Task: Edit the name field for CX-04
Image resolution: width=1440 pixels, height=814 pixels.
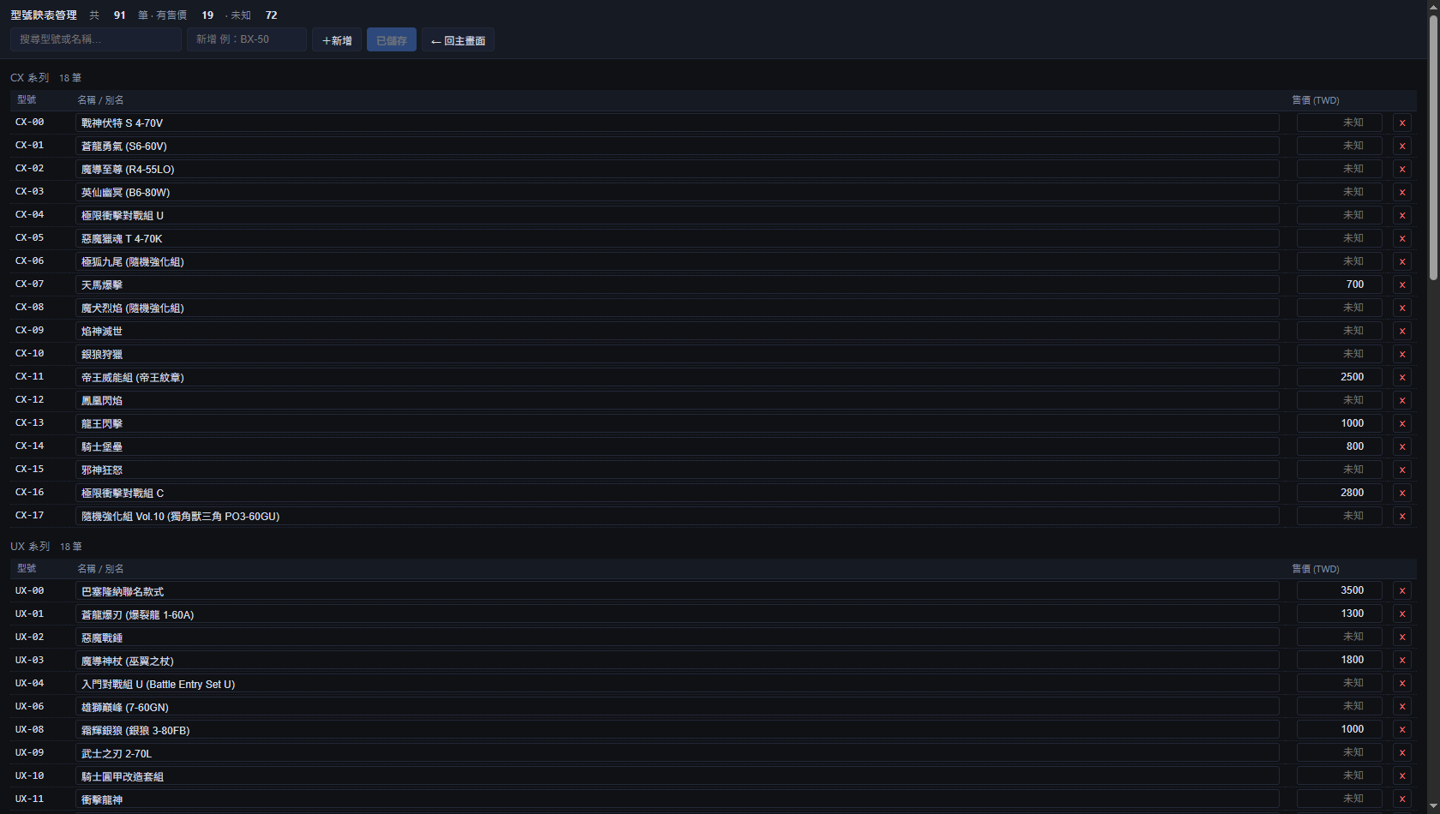Action: (677, 215)
